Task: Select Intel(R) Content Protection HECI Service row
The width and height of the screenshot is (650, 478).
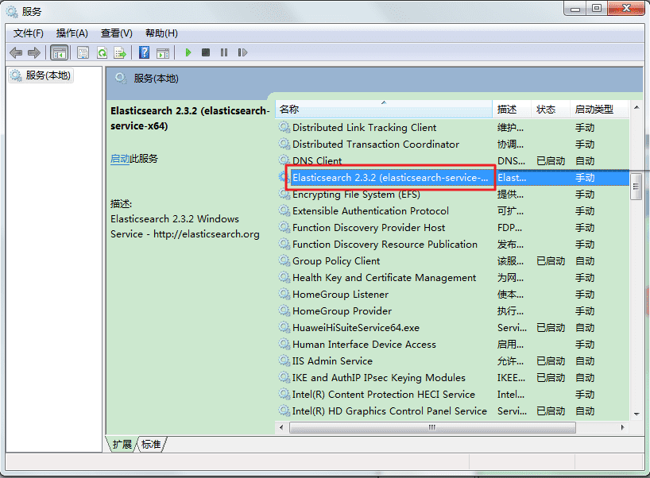Action: coord(452,394)
